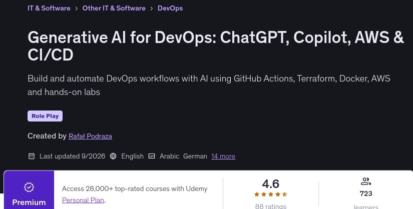Click the 723 learners count
Viewport: 413px width, 209px height.
[366, 193]
